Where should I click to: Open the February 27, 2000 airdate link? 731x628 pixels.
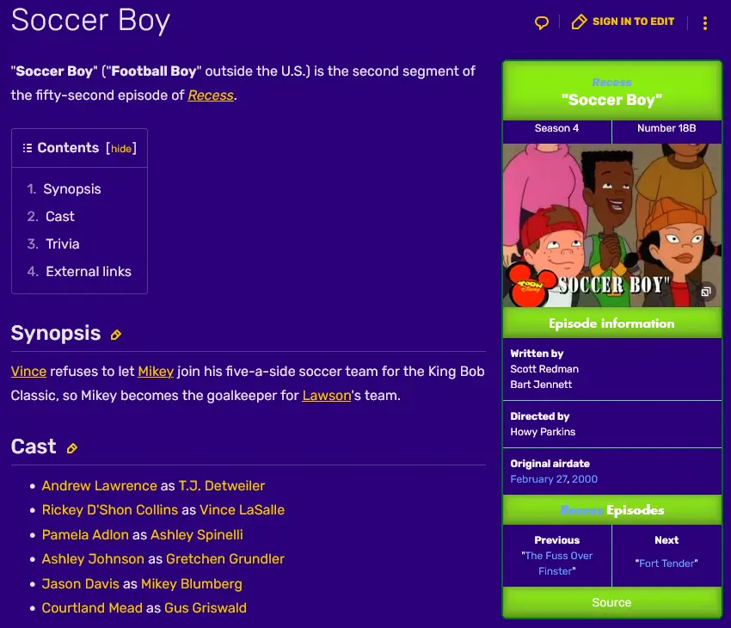click(x=554, y=479)
